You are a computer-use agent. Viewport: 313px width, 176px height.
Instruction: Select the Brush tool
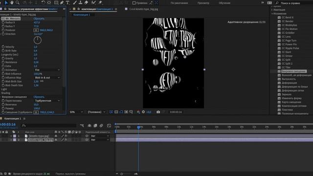(75, 2)
